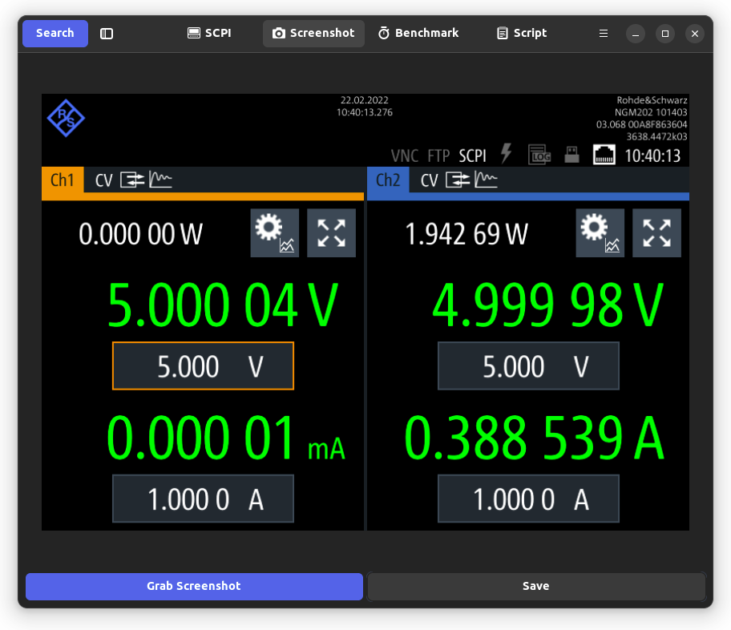Open Ch1 graph settings gear icon
The image size is (731, 630).
click(x=275, y=232)
